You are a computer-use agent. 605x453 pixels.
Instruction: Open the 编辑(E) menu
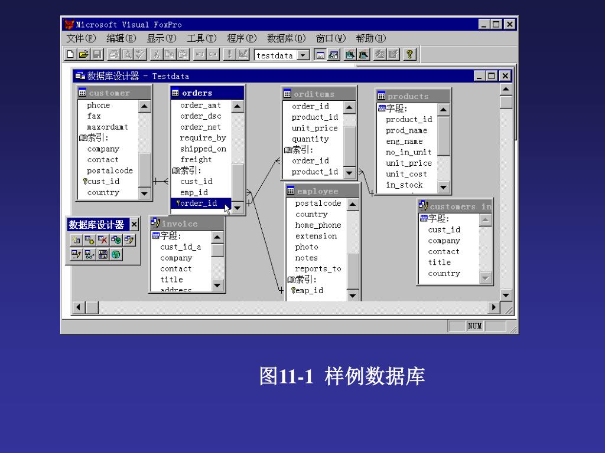pos(121,38)
